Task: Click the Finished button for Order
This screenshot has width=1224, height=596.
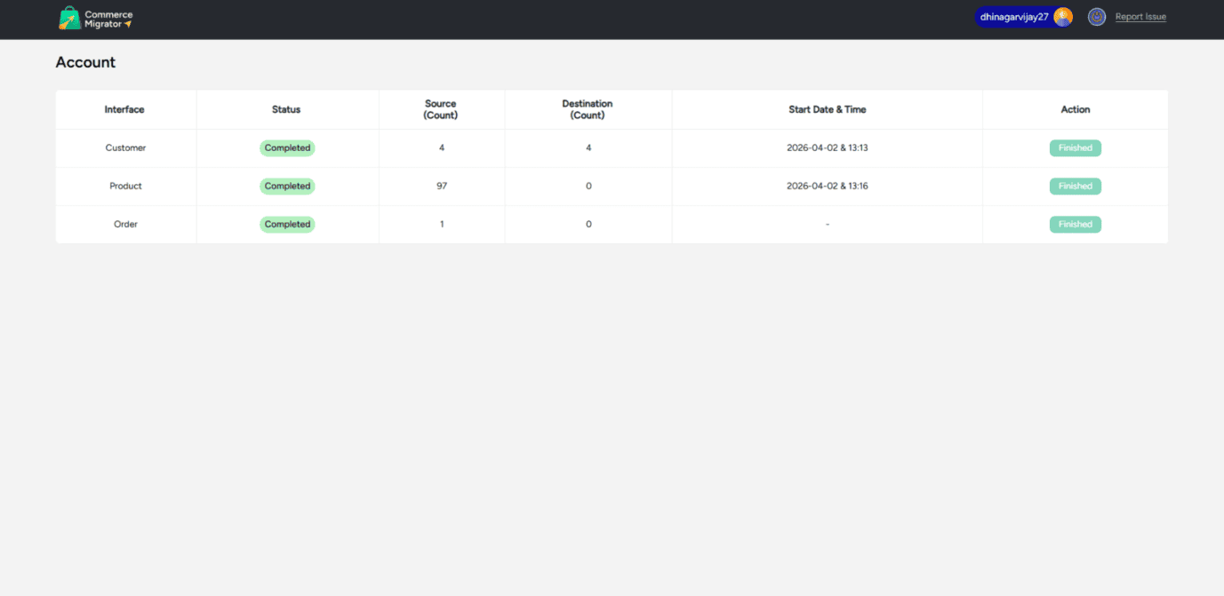Action: click(x=1075, y=225)
